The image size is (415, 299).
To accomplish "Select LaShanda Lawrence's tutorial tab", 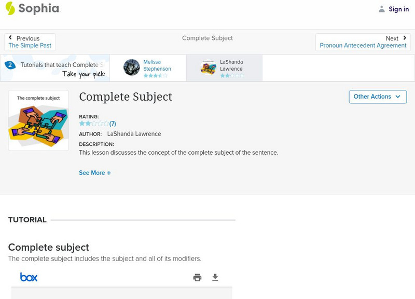I will pos(231,68).
